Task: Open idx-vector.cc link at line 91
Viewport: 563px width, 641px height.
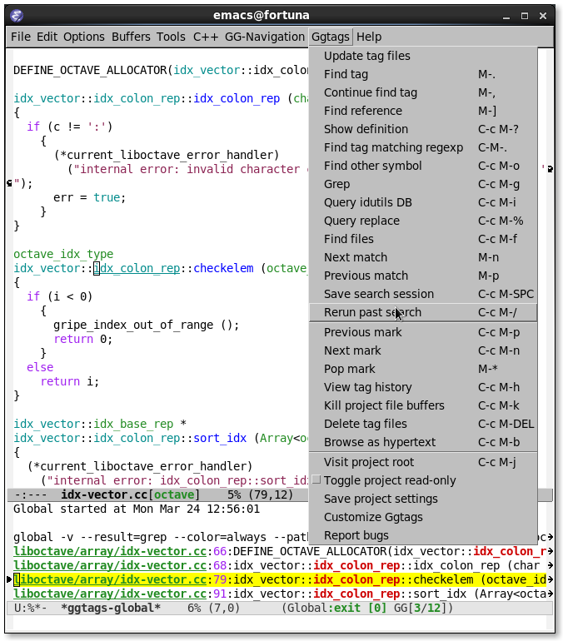Action: (110, 594)
